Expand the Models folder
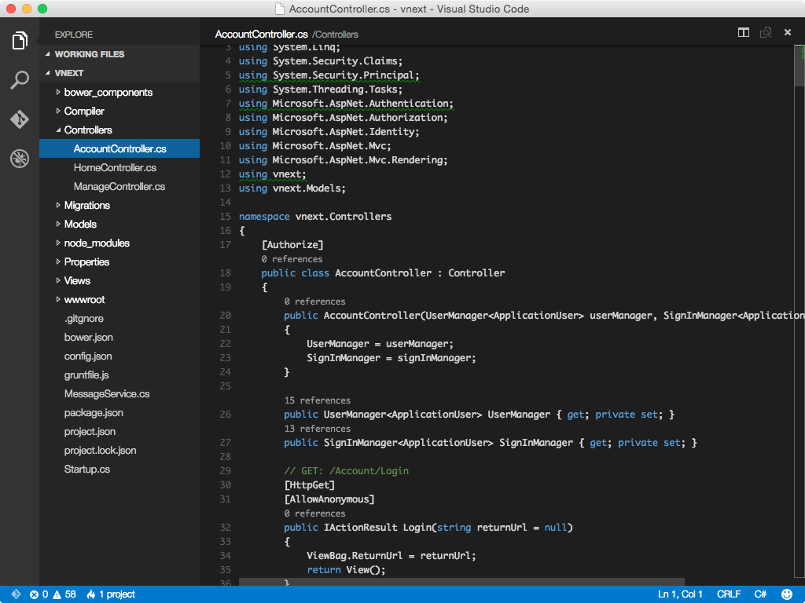Viewport: 805px width, 603px height. click(119, 224)
